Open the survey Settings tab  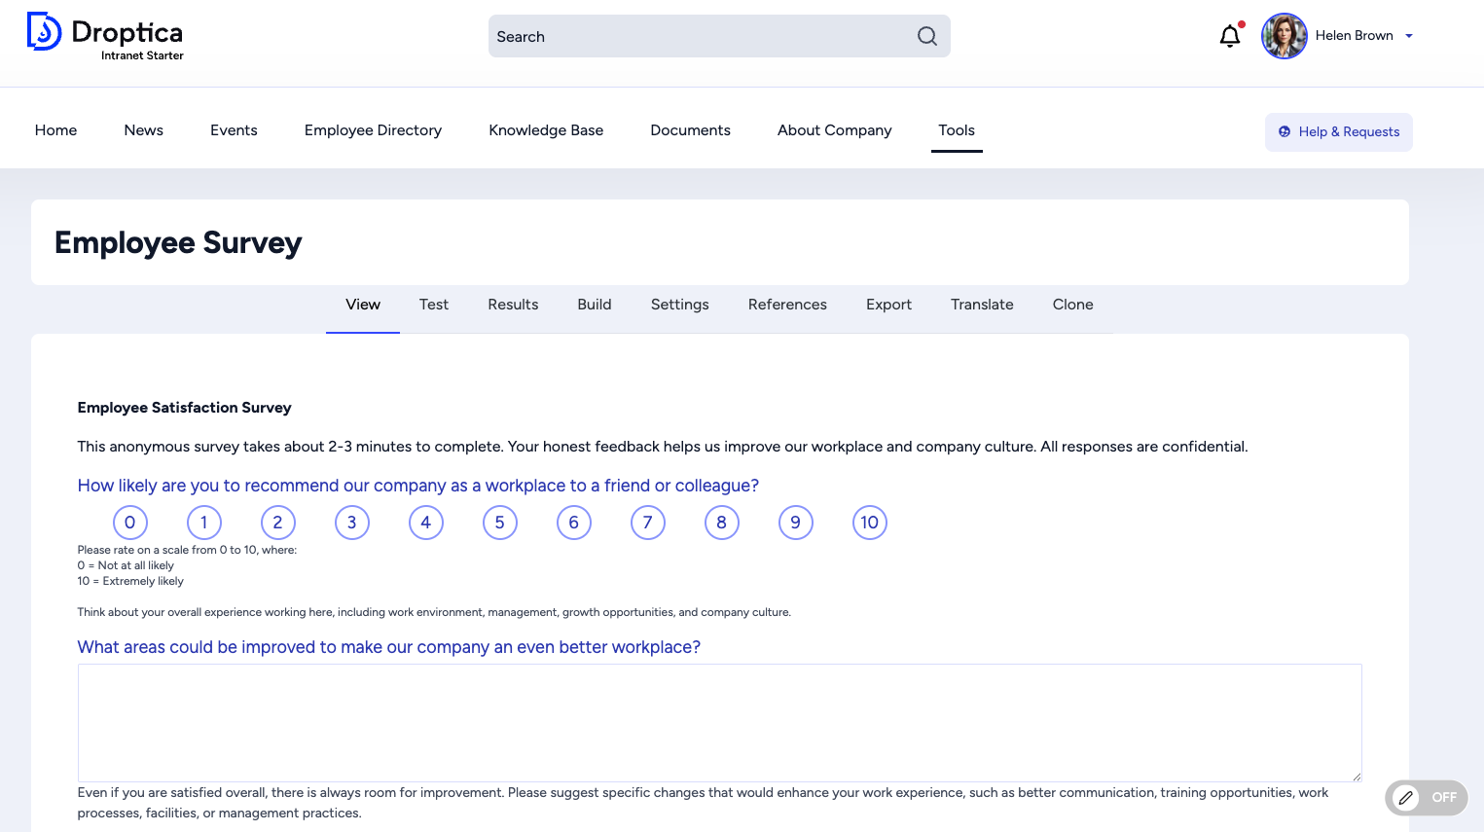(x=679, y=305)
